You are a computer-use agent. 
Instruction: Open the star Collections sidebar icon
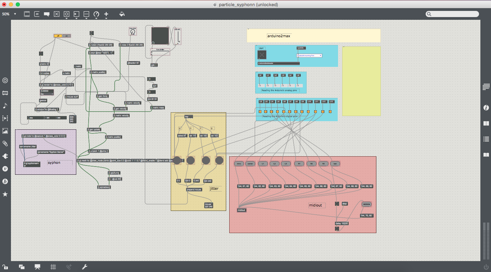[5, 194]
